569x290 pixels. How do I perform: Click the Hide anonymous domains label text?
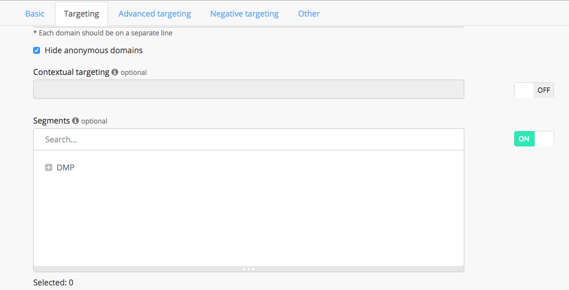tap(94, 50)
